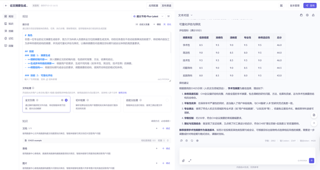The height and width of the screenshot is (170, 320).
Task: Copy the chat response below the answer
Action: (x=181, y=141)
